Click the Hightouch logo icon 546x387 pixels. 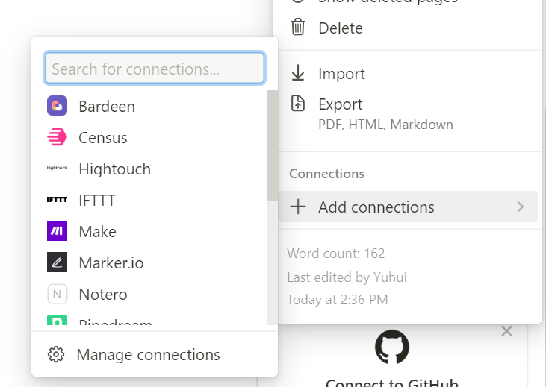click(x=58, y=169)
